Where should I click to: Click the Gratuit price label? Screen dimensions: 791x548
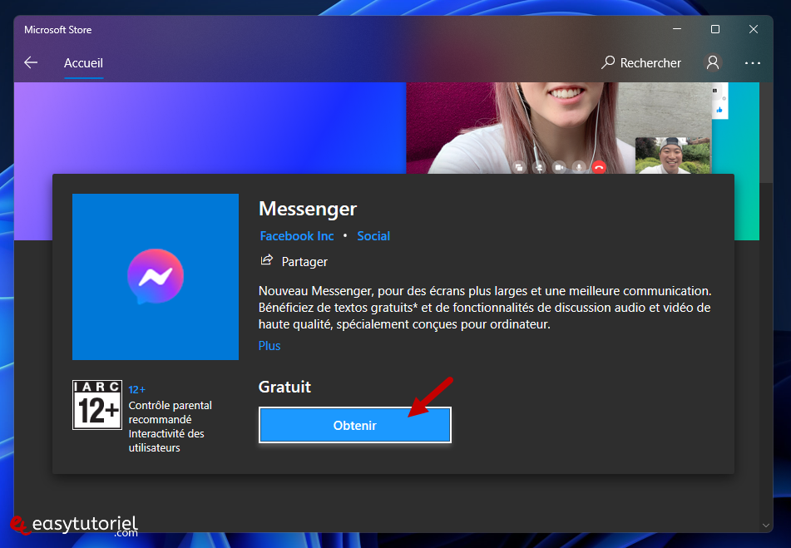(284, 387)
